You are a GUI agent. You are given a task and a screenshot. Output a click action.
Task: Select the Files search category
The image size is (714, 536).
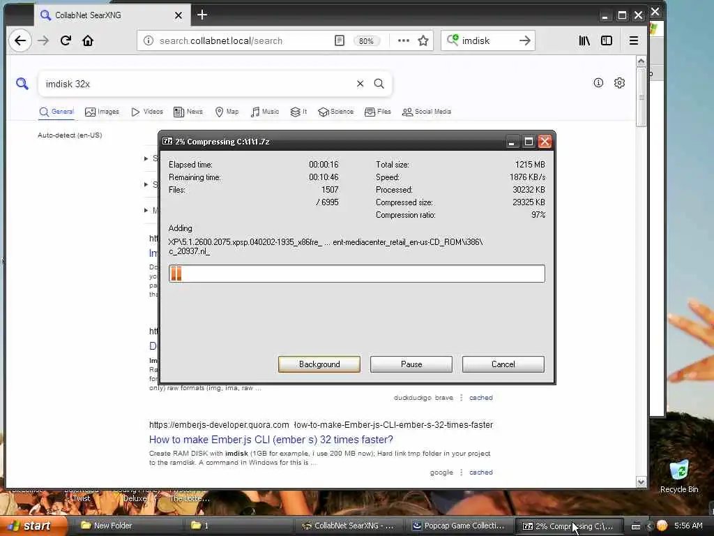[378, 112]
